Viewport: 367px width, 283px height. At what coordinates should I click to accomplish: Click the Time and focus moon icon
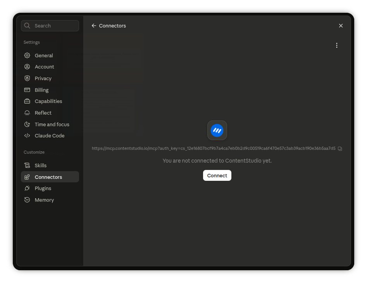click(x=27, y=124)
